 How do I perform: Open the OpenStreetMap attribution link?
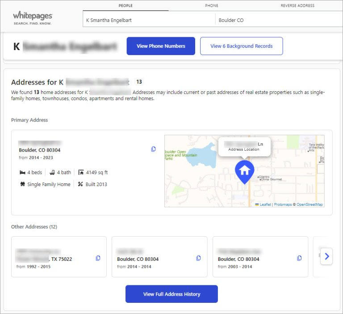coord(310,204)
